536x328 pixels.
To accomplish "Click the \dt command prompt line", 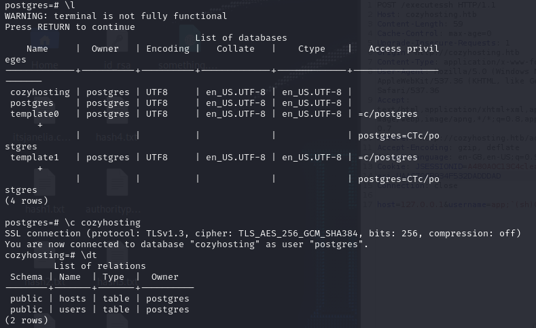I will tap(51, 255).
